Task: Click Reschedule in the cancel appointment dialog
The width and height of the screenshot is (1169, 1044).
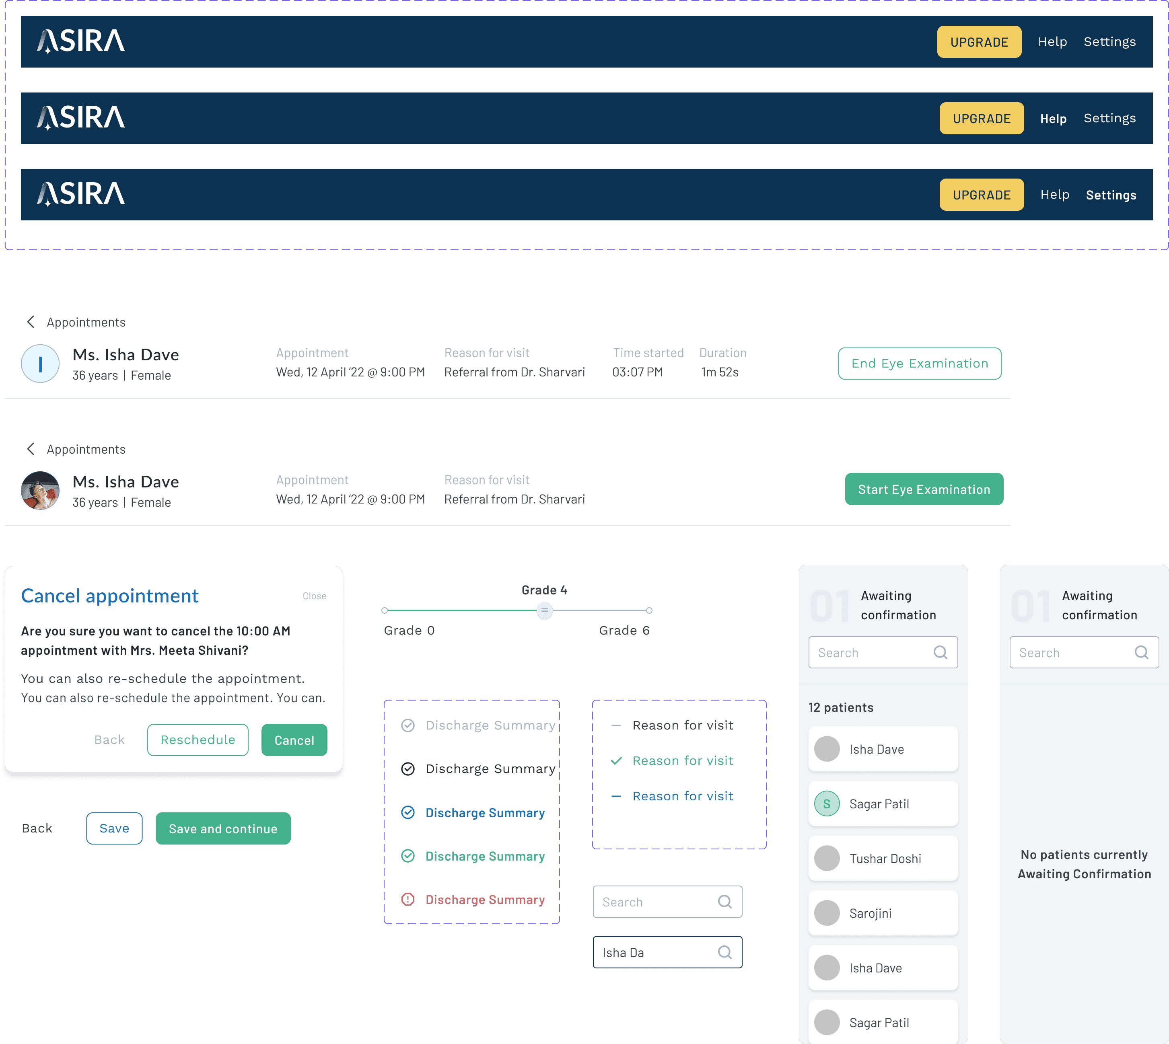Action: click(x=198, y=740)
